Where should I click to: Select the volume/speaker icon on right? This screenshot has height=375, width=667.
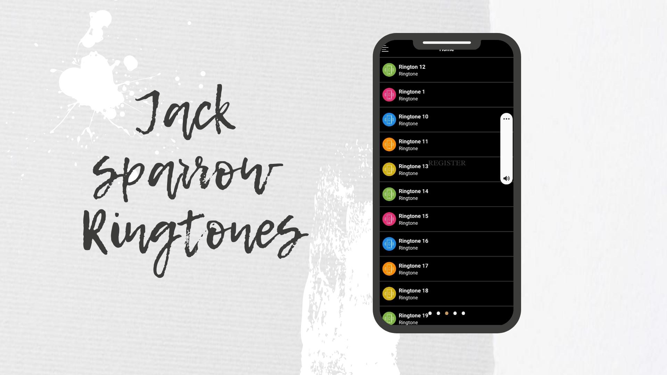506,178
